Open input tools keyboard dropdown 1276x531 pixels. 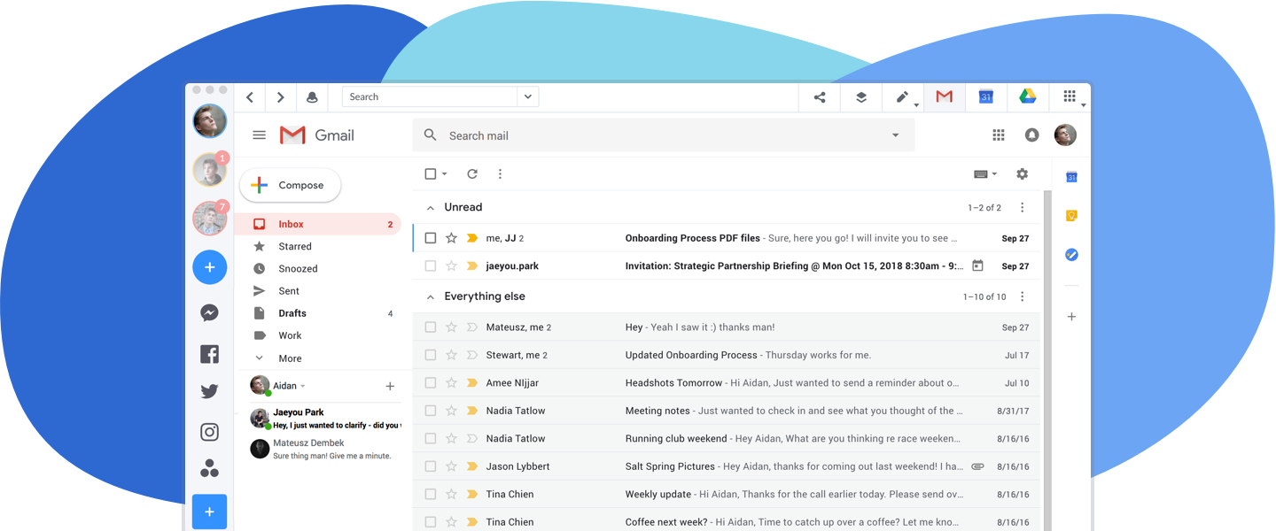point(985,174)
